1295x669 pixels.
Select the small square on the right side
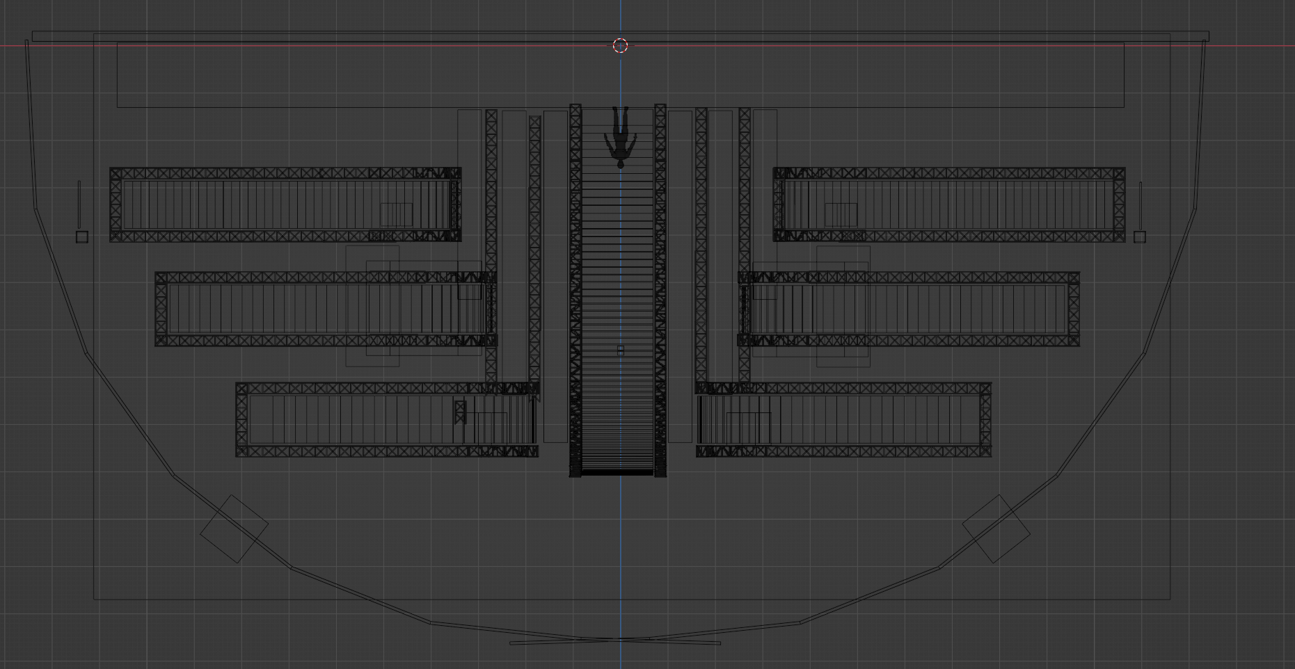pos(1139,237)
